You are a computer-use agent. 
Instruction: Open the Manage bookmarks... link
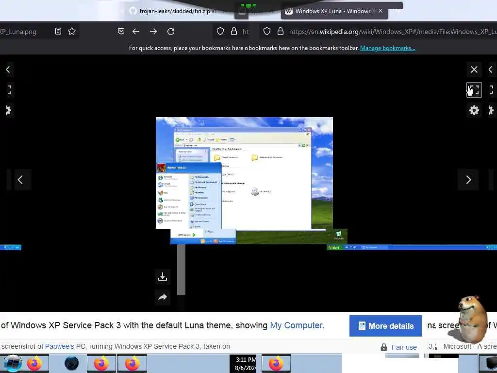coord(388,48)
